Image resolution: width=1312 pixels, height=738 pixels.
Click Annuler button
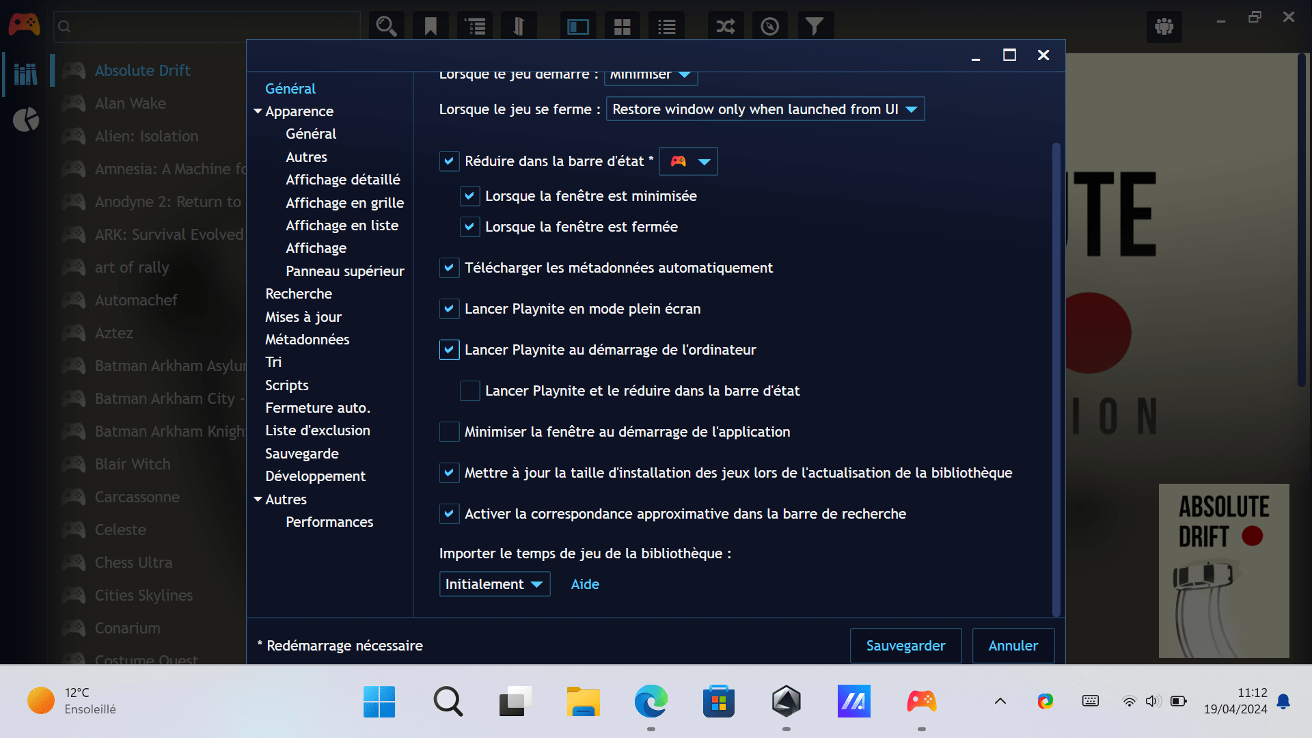click(1013, 646)
